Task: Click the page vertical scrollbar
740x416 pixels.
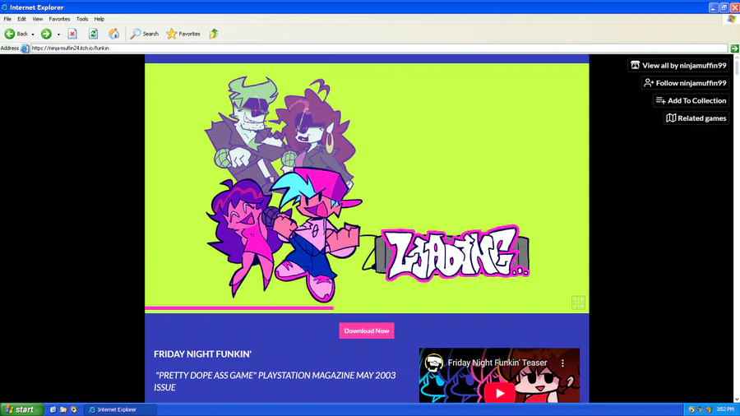Action: 736,68
